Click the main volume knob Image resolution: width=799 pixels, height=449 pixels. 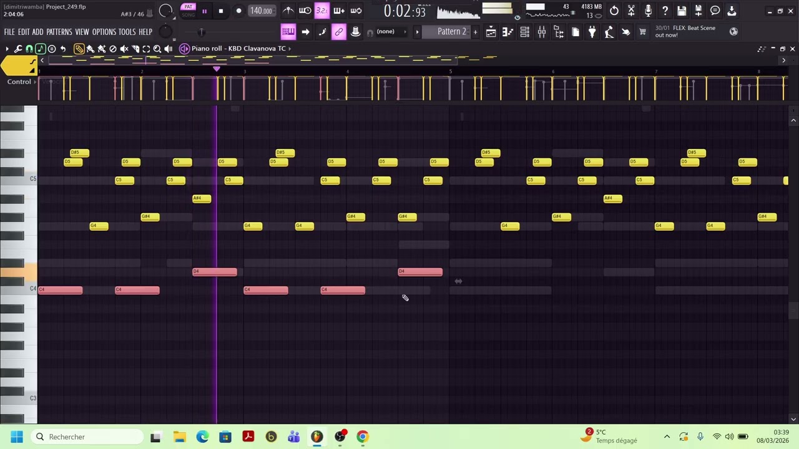point(165,11)
